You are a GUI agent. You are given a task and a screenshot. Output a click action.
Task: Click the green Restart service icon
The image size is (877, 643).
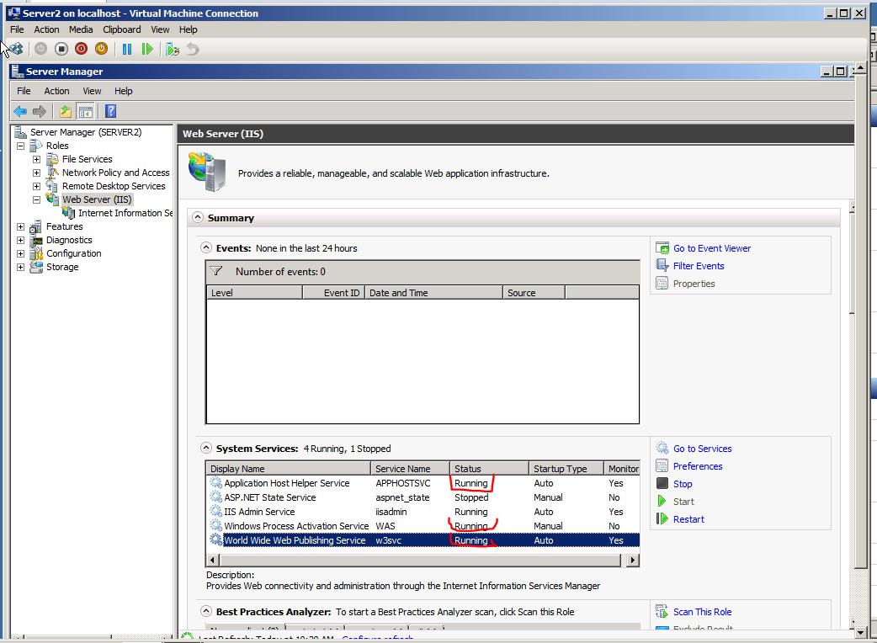pyautogui.click(x=662, y=519)
